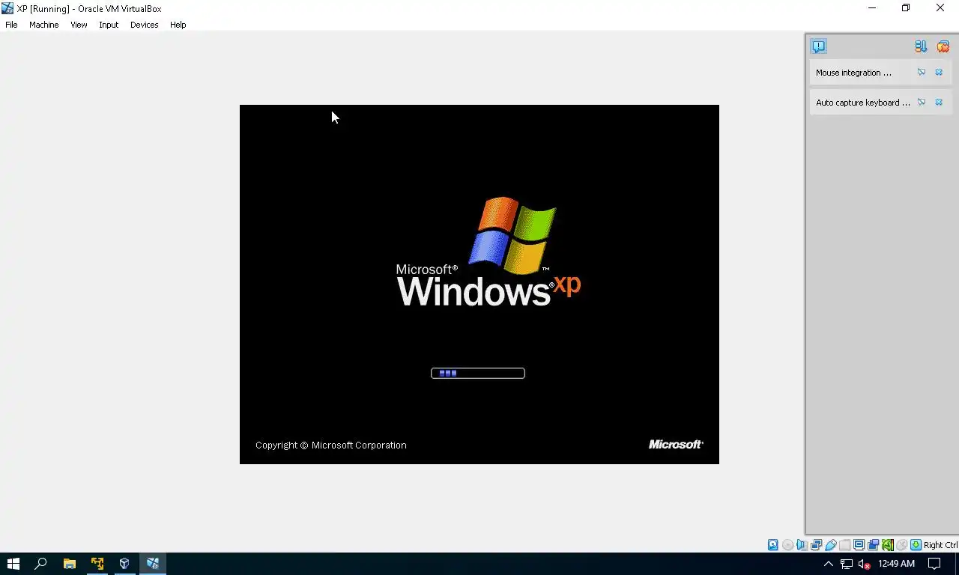Click the mouse integration status bar indicator
The width and height of the screenshot is (959, 575).
pos(902,545)
